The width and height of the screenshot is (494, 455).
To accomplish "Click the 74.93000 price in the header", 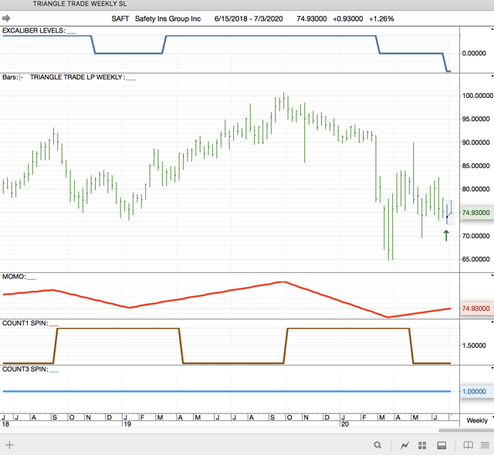I will pos(312,19).
